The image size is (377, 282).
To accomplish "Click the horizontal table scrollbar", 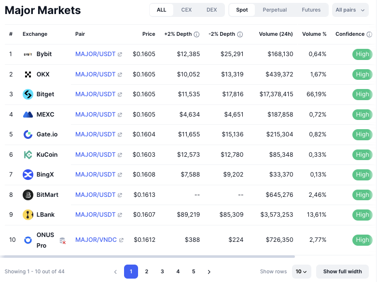I will pos(147,257).
